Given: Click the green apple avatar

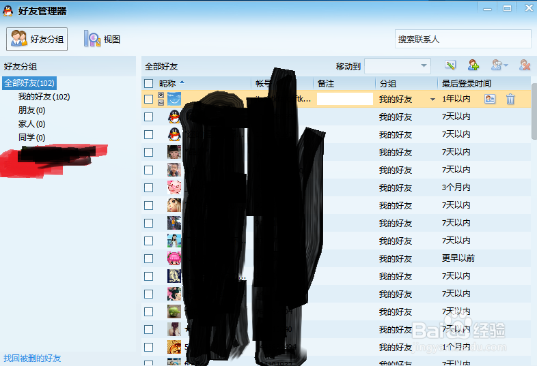Looking at the screenshot, I should pos(174,311).
